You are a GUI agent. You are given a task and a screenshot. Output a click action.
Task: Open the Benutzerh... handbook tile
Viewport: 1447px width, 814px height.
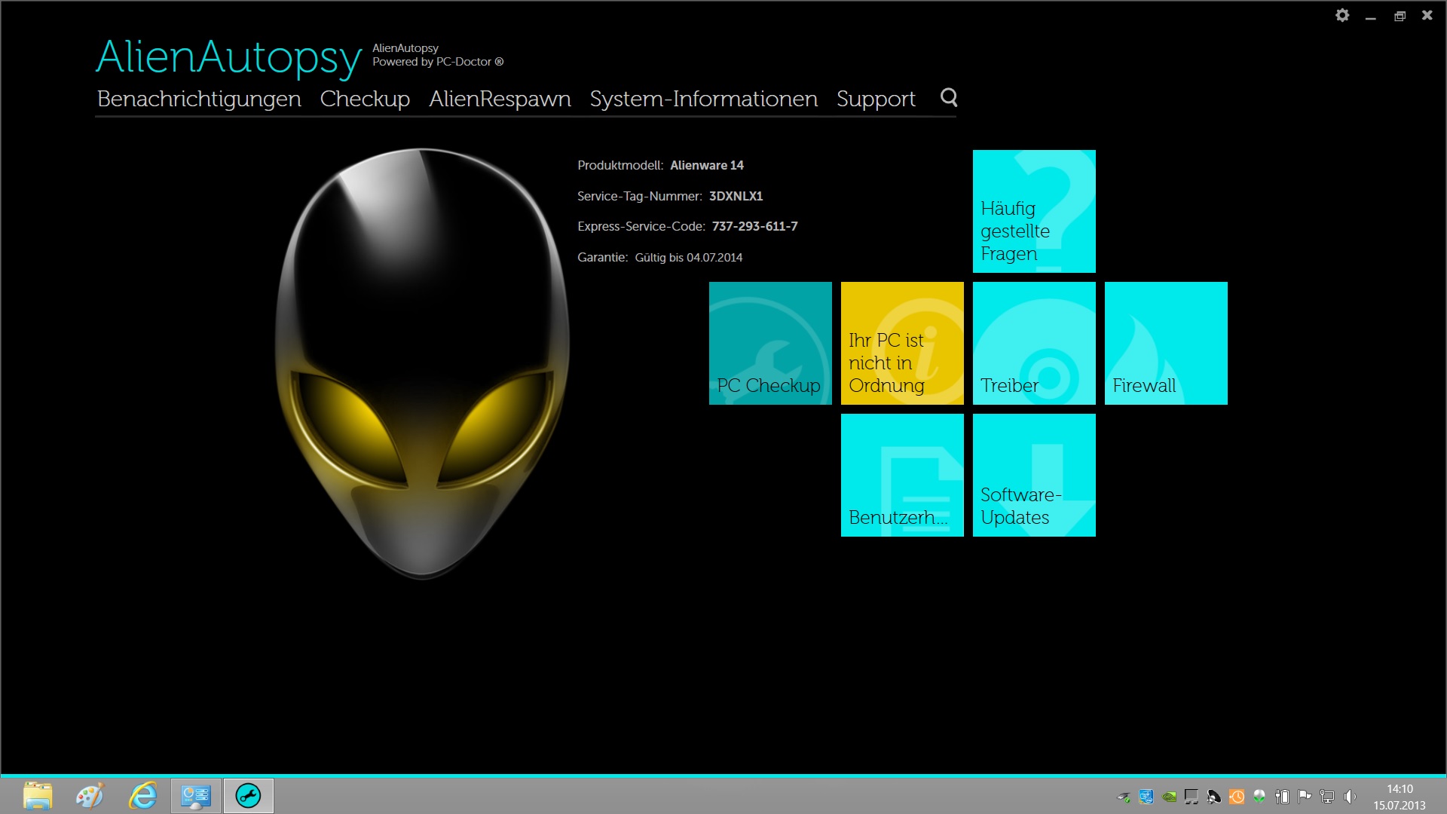click(x=902, y=475)
